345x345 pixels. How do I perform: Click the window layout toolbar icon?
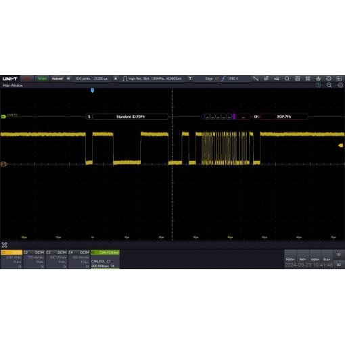coord(339,78)
